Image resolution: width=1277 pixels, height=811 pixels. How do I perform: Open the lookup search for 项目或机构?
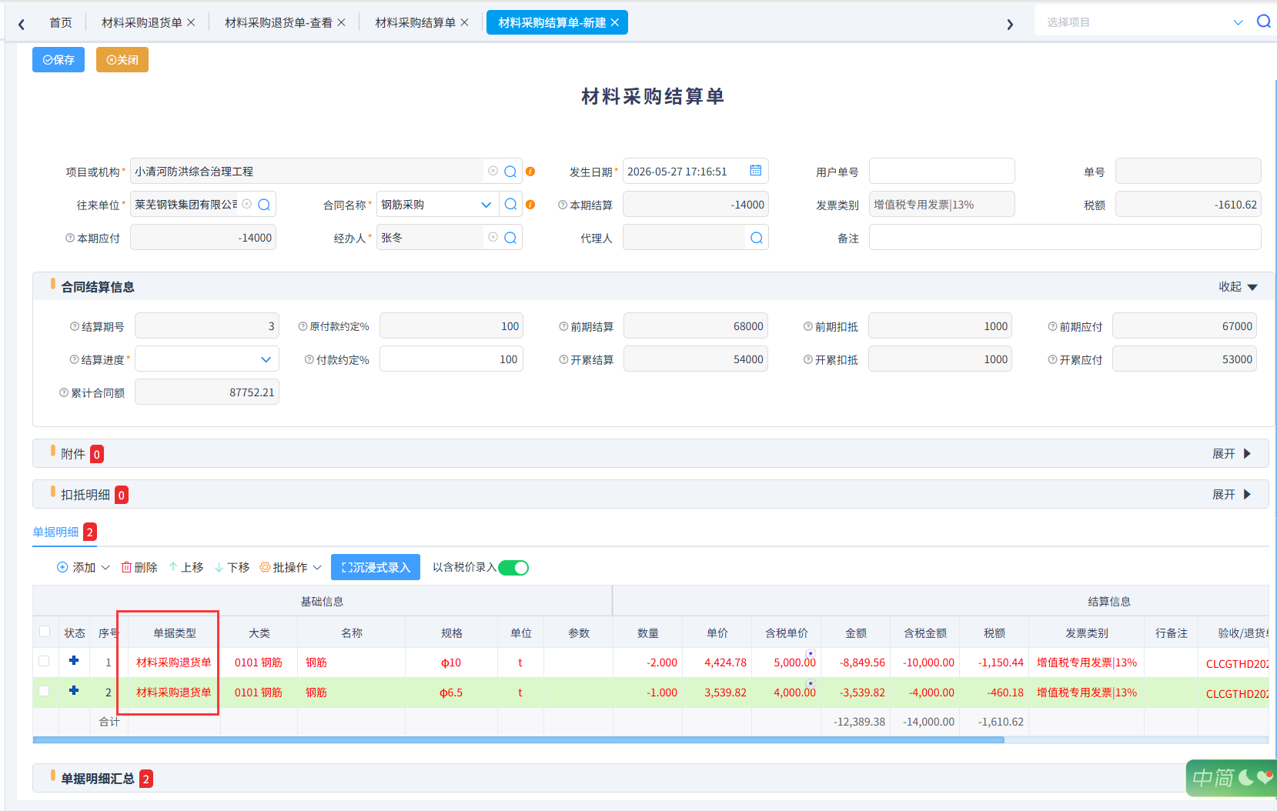click(510, 172)
